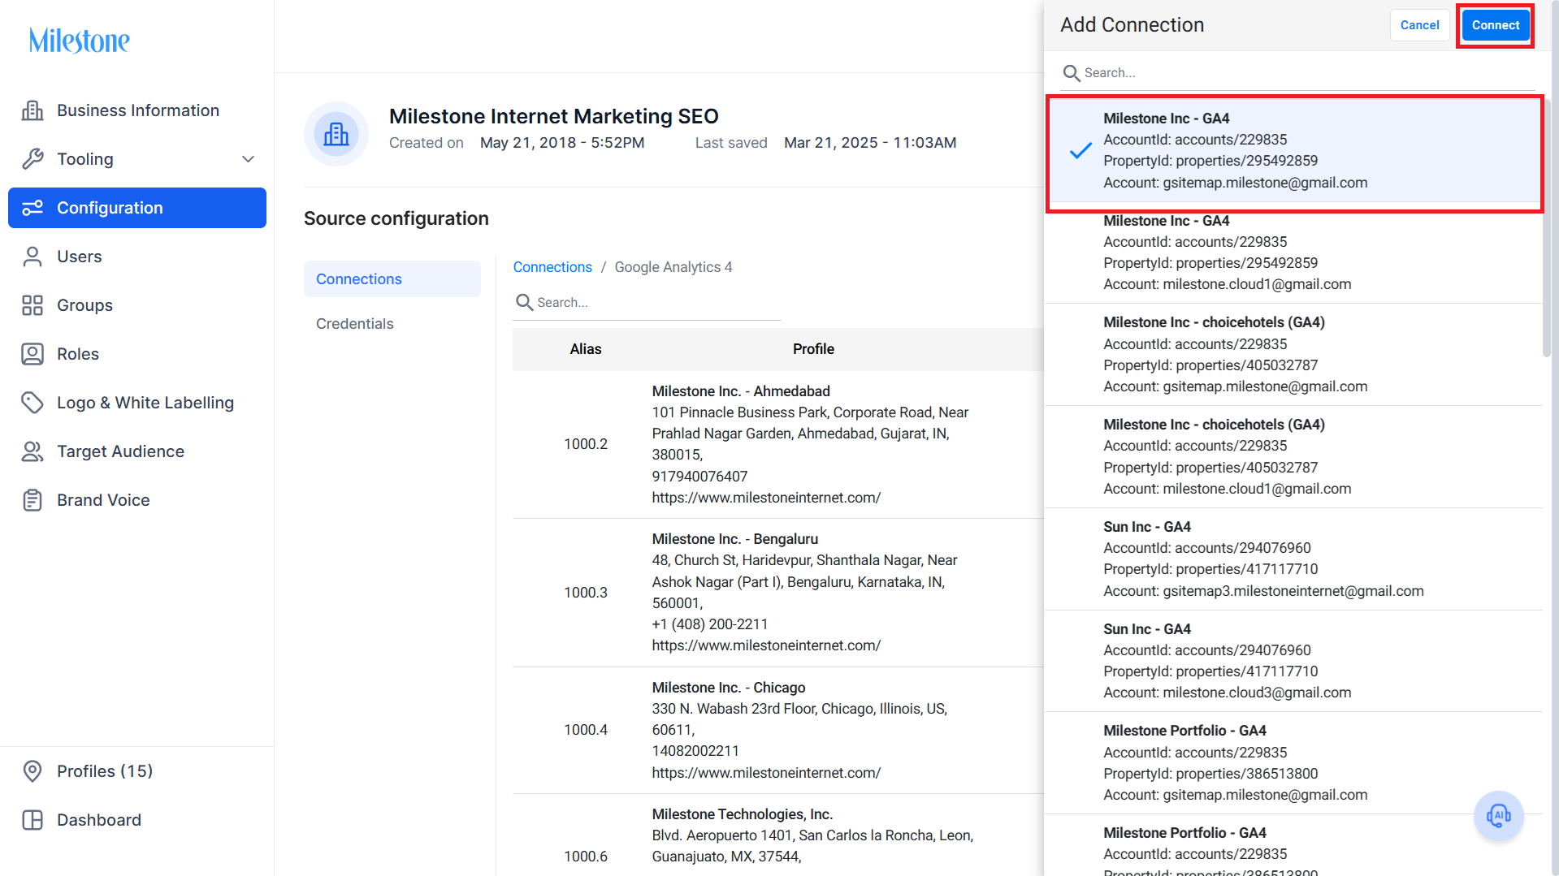This screenshot has height=876, width=1559.
Task: Select the Configuration menu item
Action: tap(137, 208)
